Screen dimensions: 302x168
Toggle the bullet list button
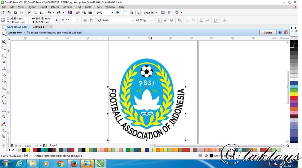187,20
